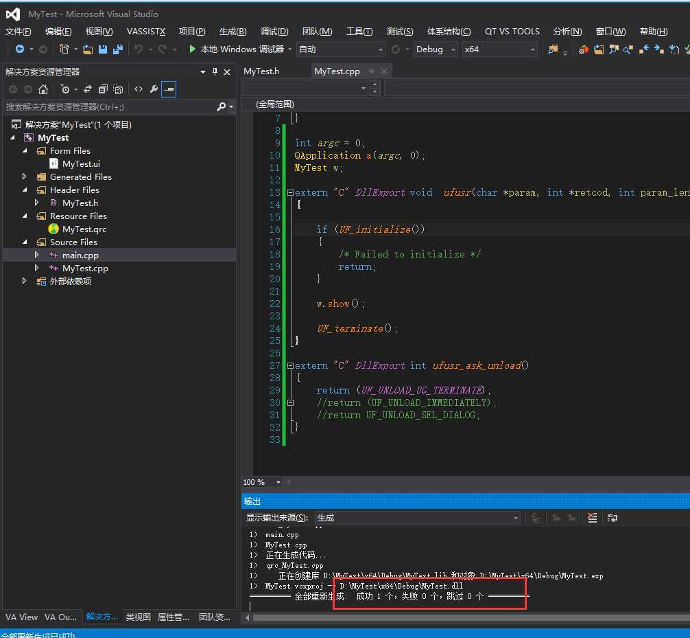Click the Find in Files icon
Image resolution: width=690 pixels, height=638 pixels.
coord(553,49)
